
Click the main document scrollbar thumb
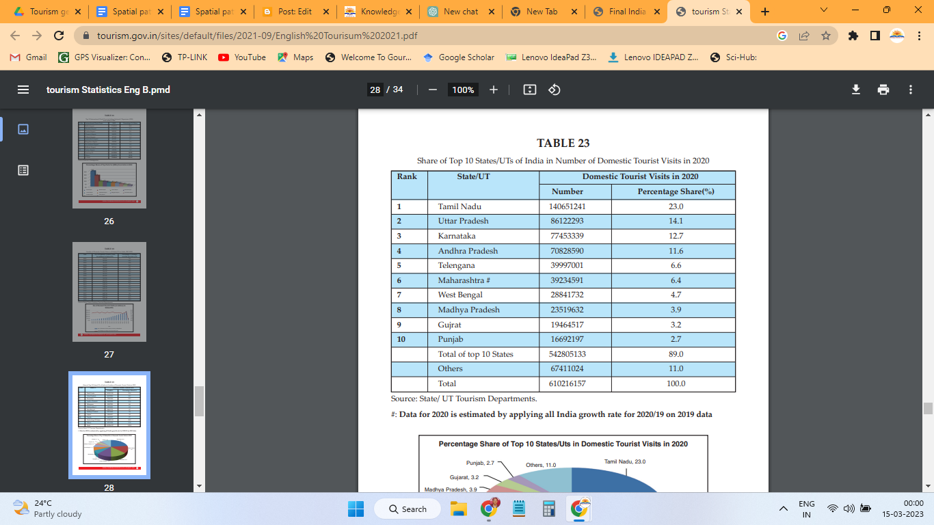click(928, 408)
